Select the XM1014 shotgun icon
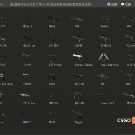The image size is (135, 135). click(x=129, y=96)
